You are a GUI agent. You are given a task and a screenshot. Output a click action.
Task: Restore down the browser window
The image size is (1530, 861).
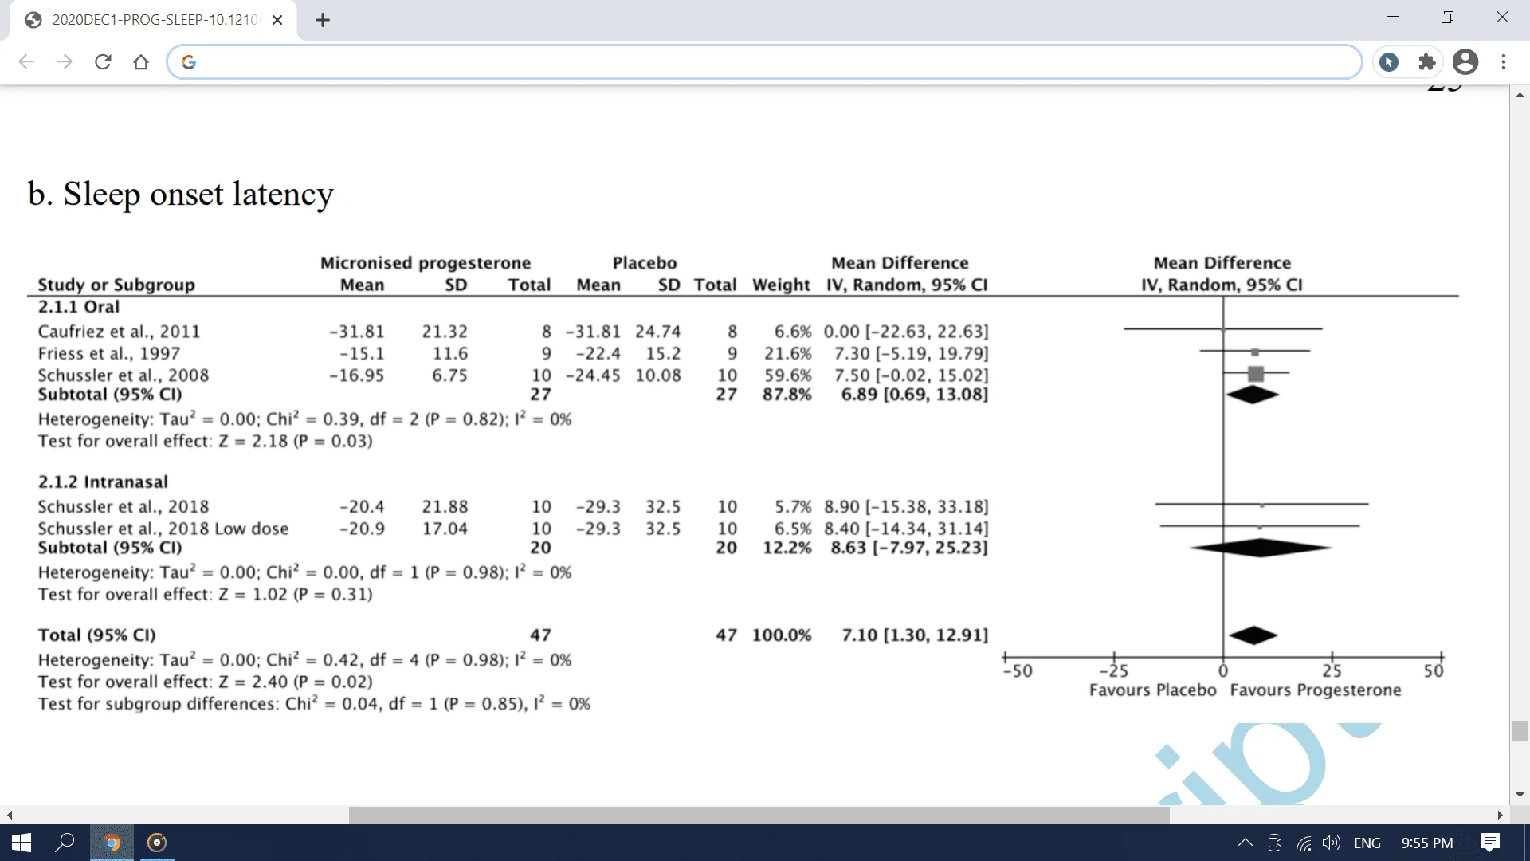pyautogui.click(x=1447, y=18)
